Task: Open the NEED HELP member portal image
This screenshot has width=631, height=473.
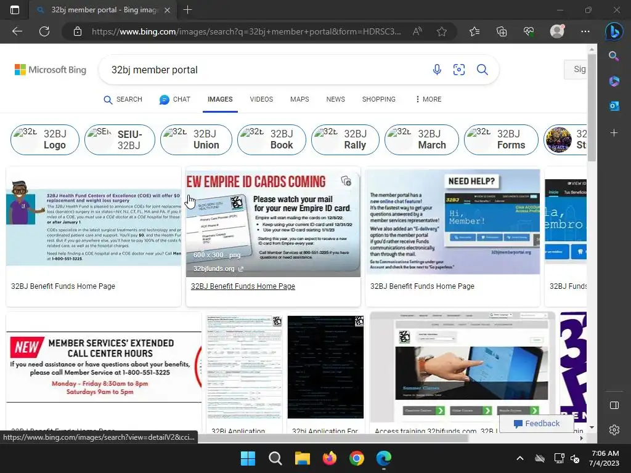Action: click(x=453, y=222)
